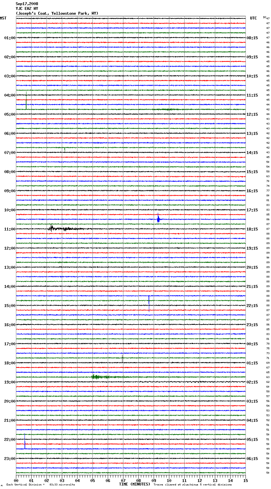Click the 10:00 MST hour label
Viewport: 271px width, 489px height.
pos(10,210)
